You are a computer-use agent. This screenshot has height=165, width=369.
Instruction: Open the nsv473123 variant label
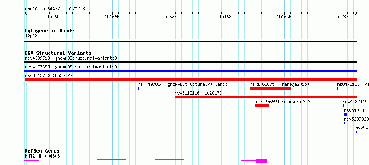pyautogui.click(x=353, y=84)
